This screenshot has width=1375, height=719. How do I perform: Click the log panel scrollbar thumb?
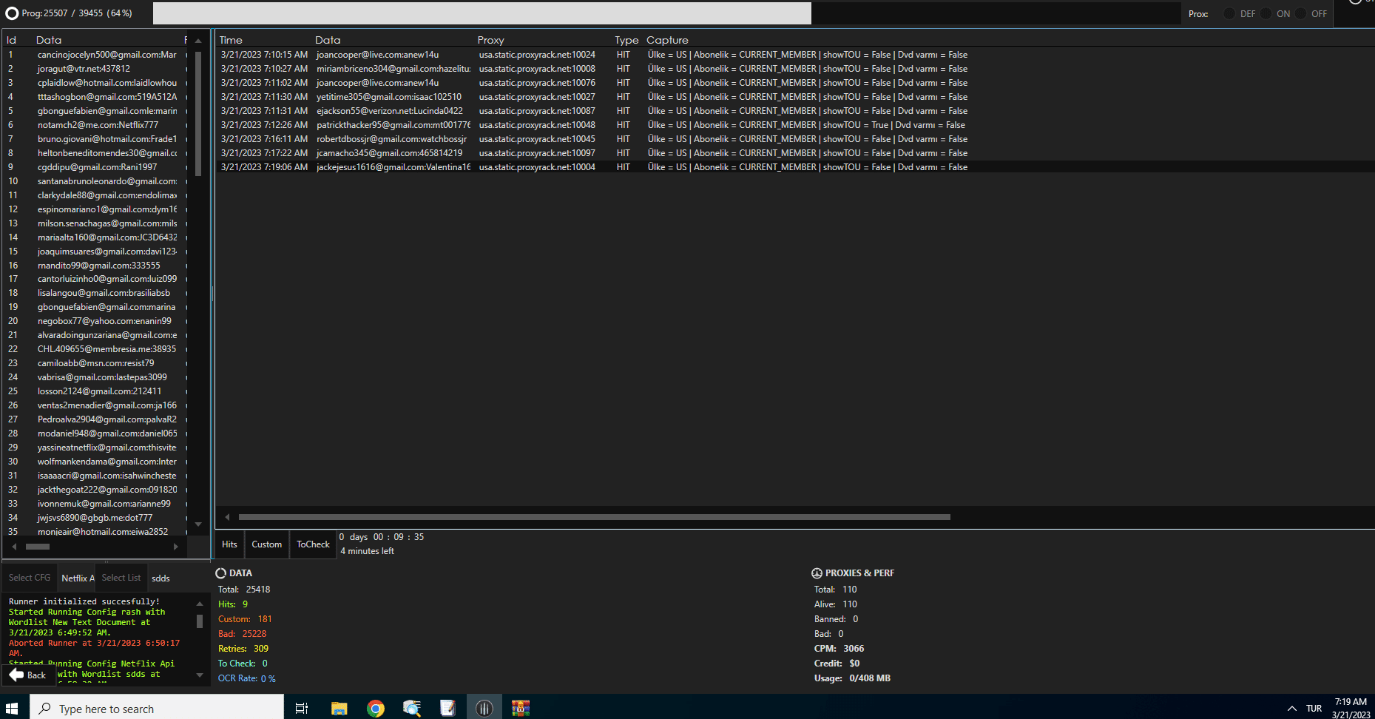(200, 621)
